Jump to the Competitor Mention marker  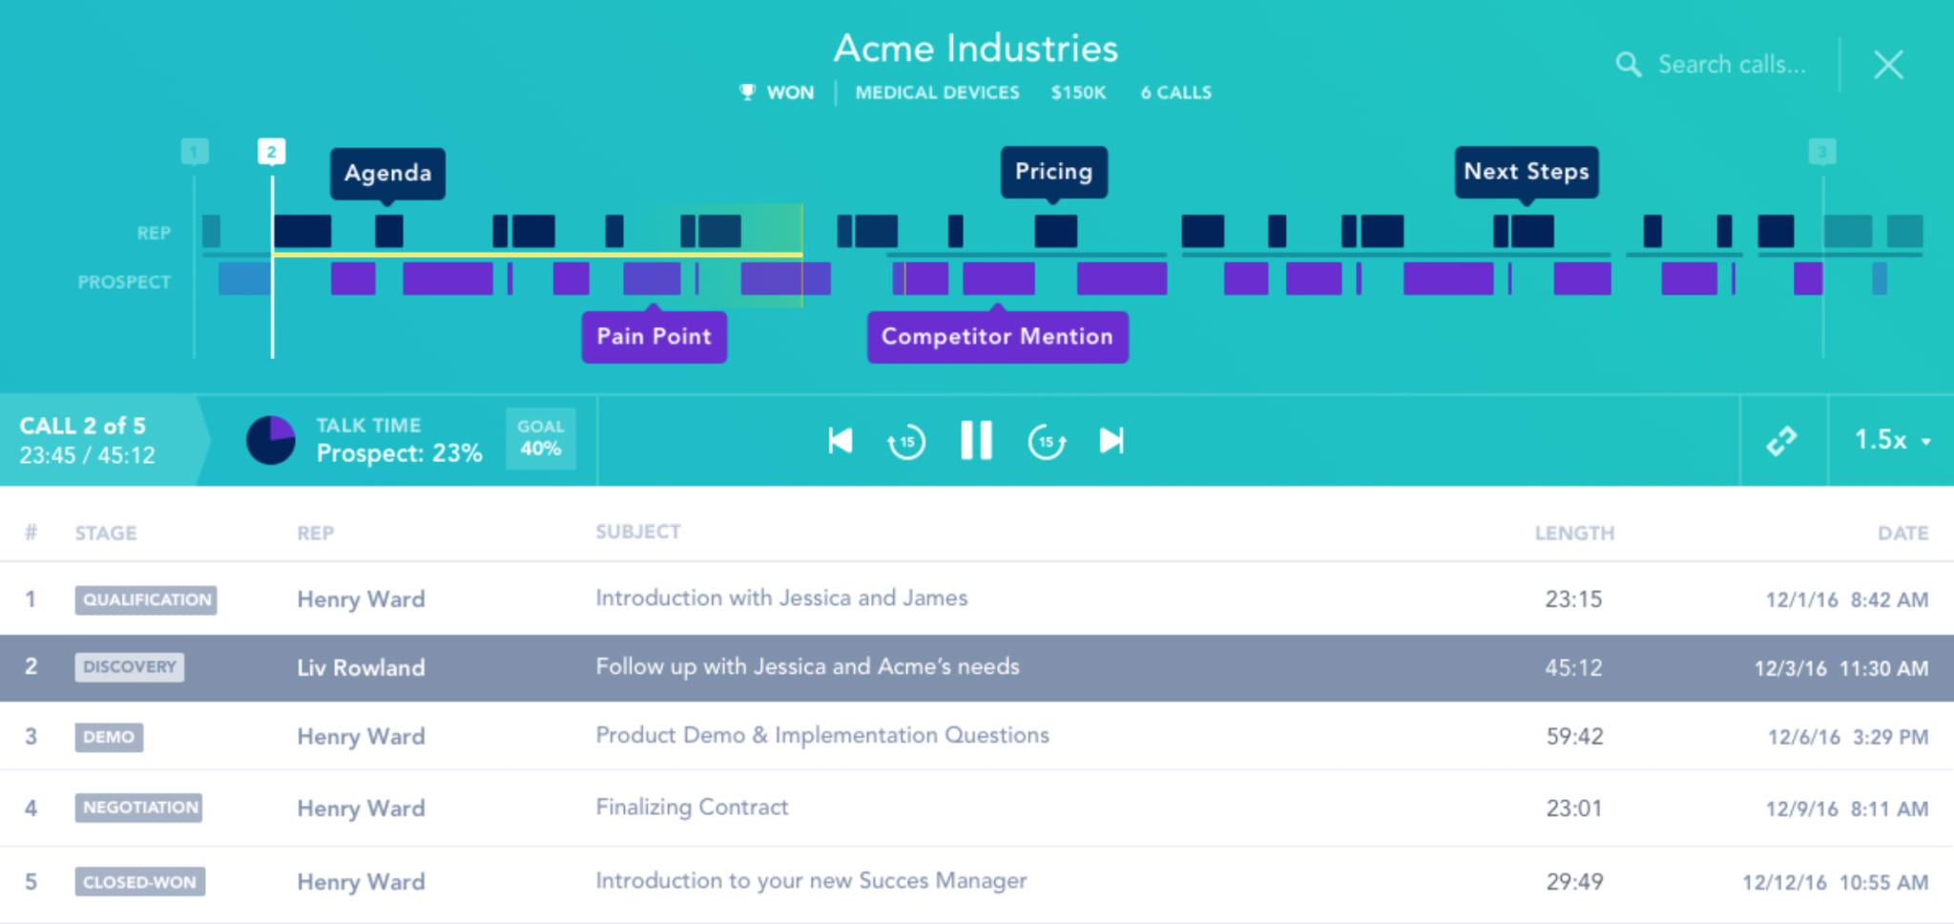coord(997,337)
